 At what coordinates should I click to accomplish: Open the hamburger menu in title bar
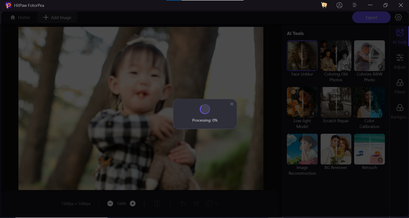[355, 5]
